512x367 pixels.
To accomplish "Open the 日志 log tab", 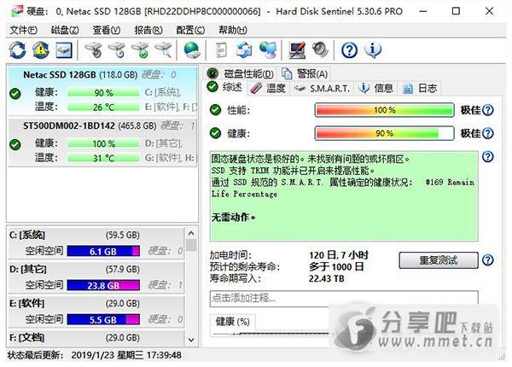I will [x=420, y=88].
